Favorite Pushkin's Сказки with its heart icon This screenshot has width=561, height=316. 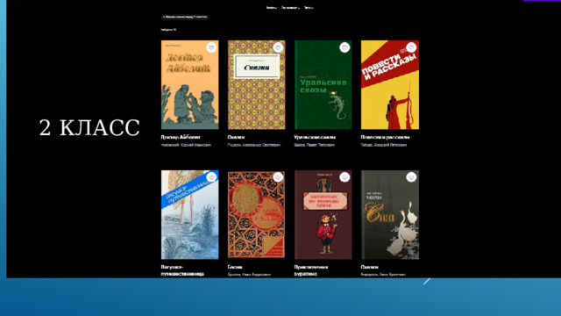[x=278, y=47]
